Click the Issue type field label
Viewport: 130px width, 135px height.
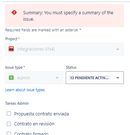[14, 67]
